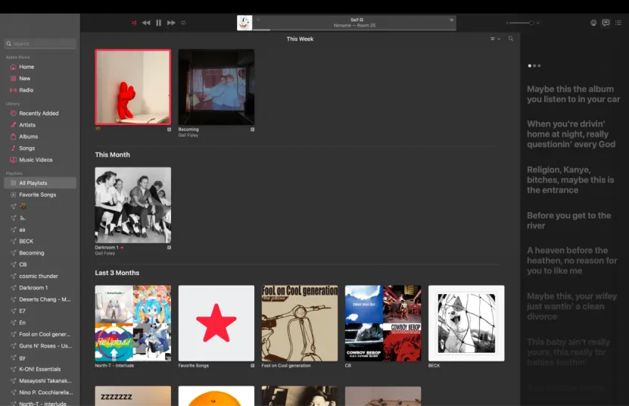Click the now playing album artwork
Screen dimensions: 629x406
pos(244,23)
